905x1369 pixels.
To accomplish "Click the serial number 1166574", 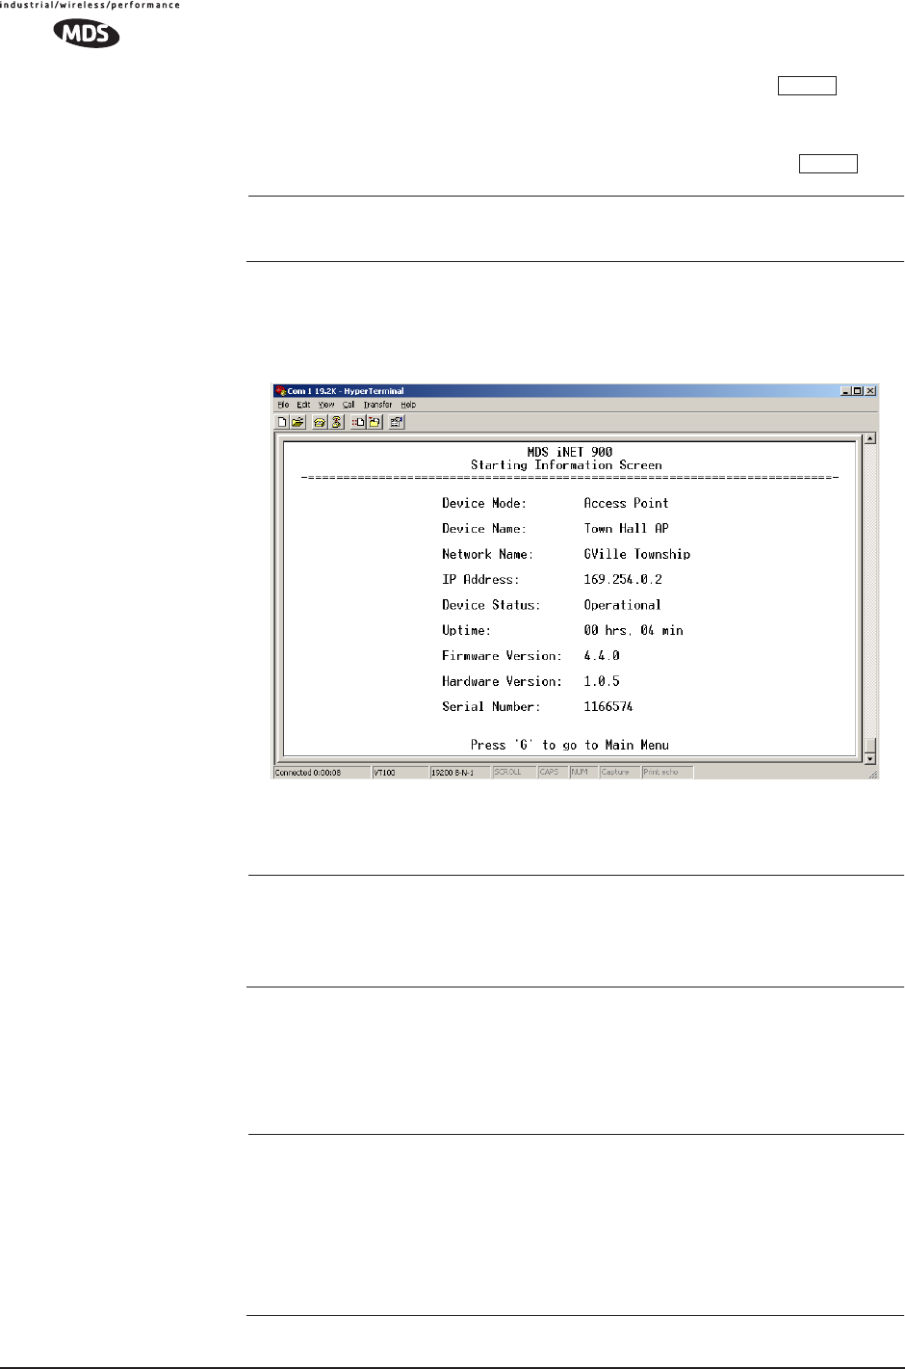I will 608,707.
